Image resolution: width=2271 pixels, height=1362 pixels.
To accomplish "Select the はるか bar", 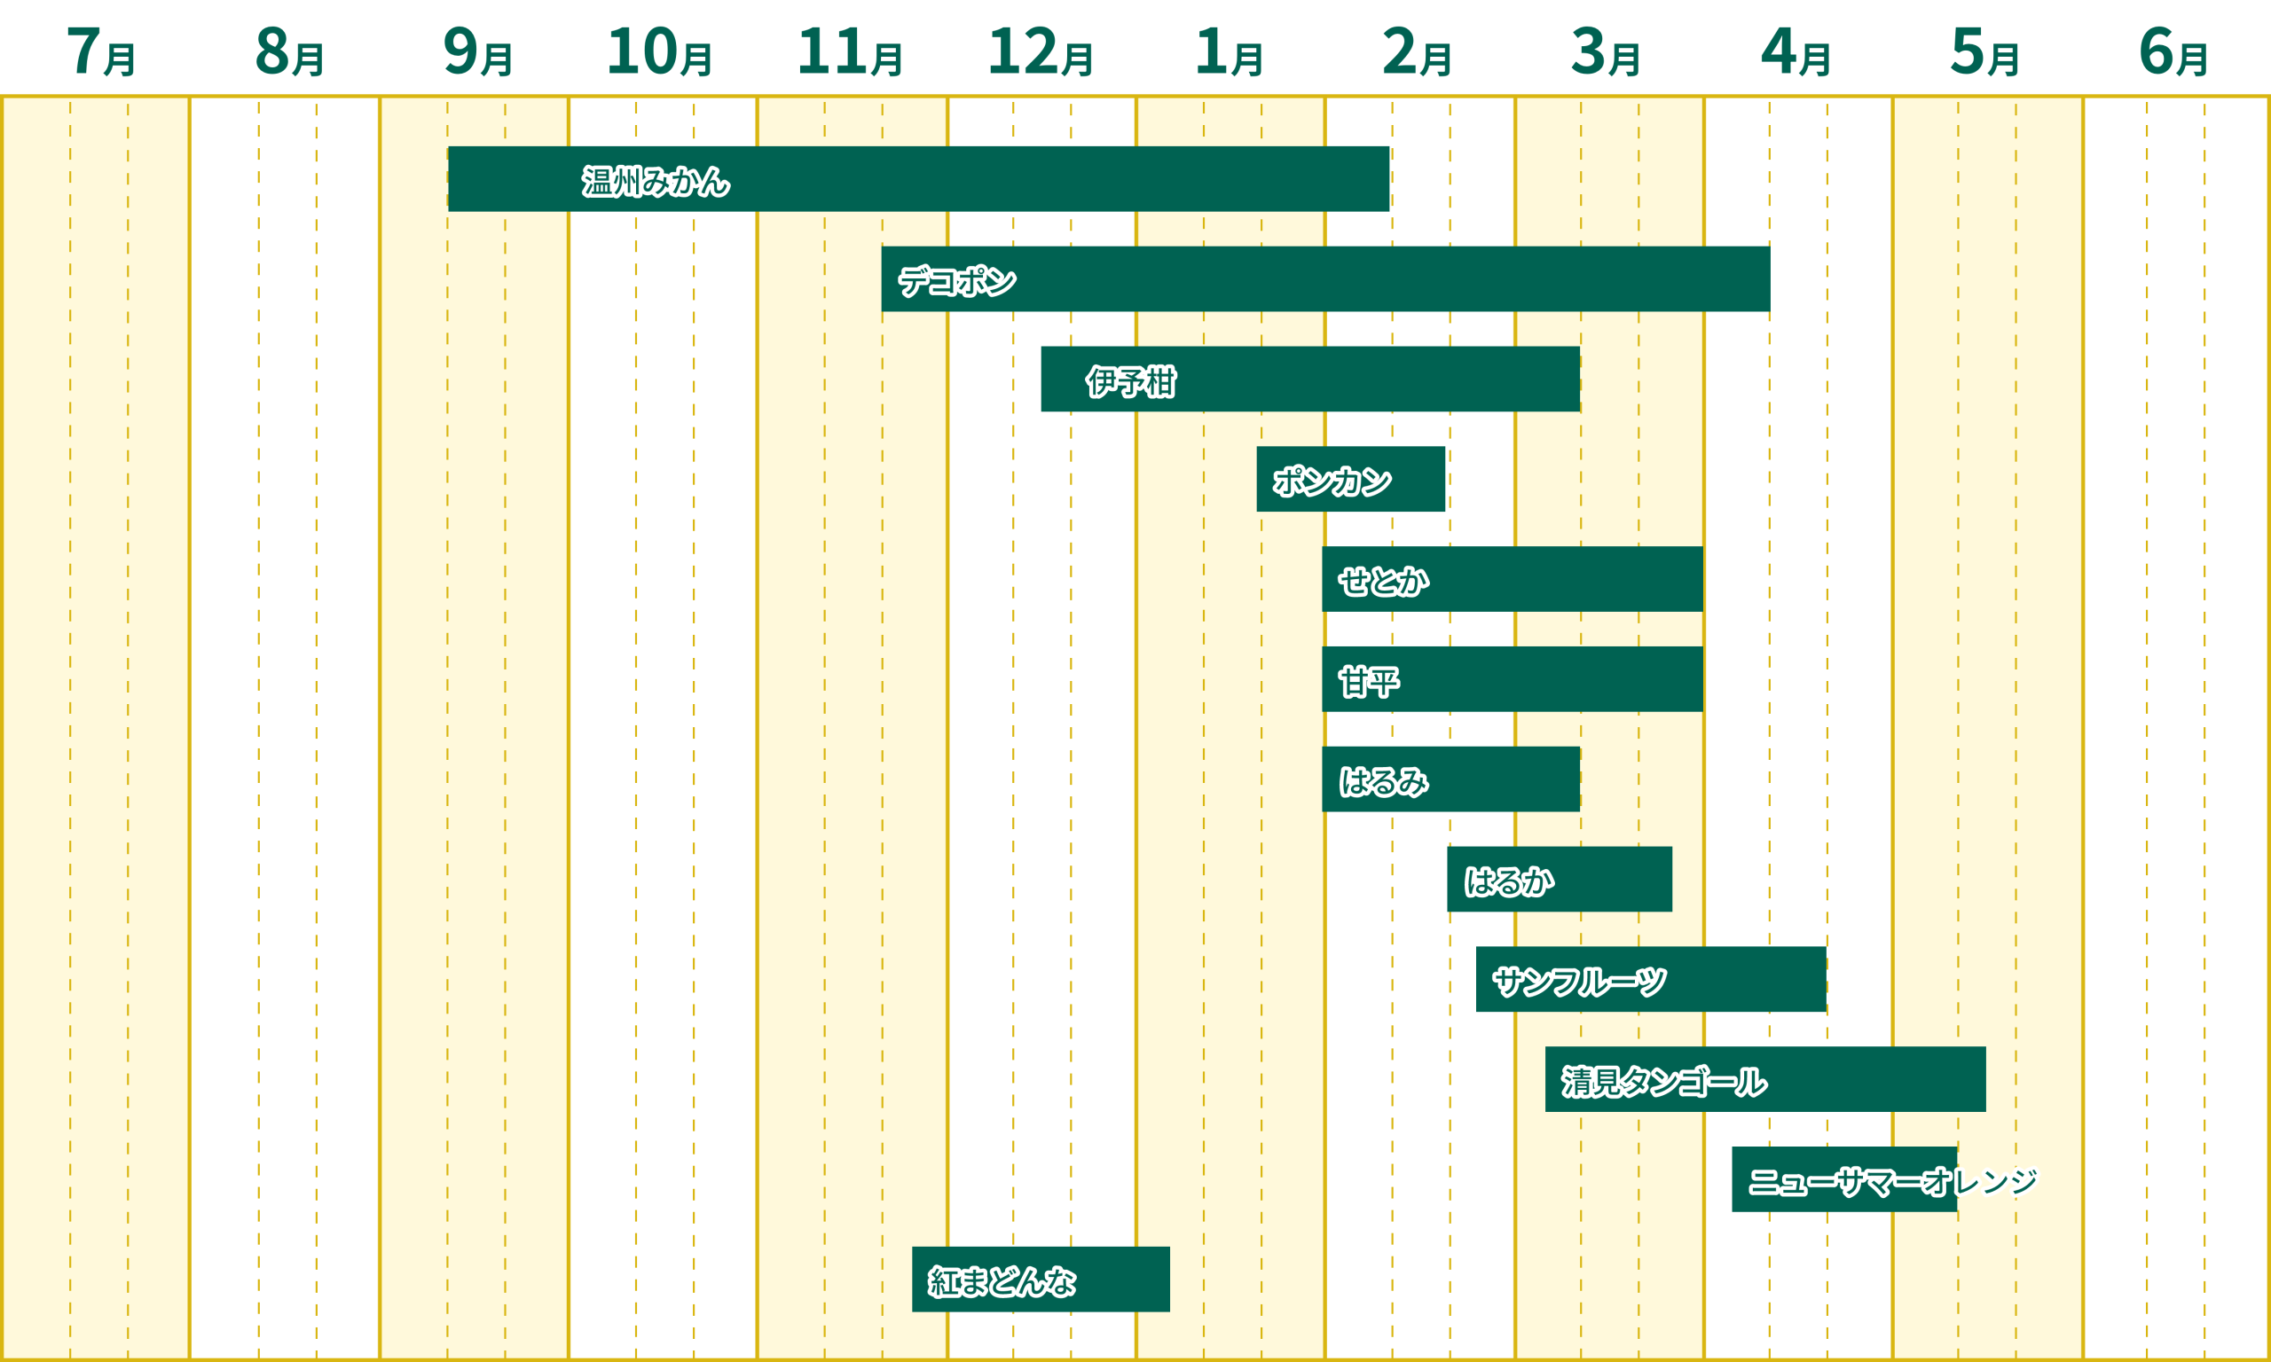I will pyautogui.click(x=1559, y=880).
